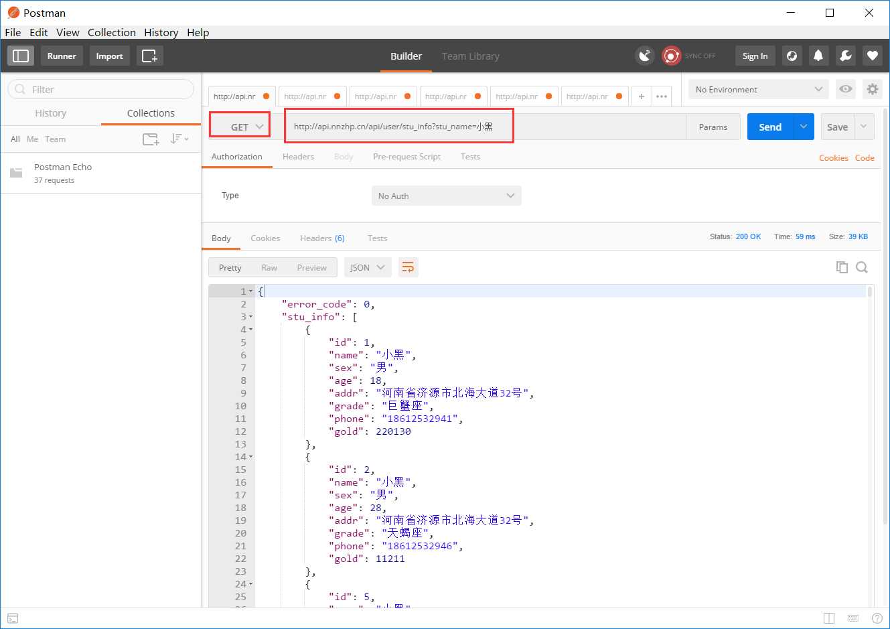Open tab options three-dots menu
This screenshot has height=629, width=890.
tap(662, 96)
